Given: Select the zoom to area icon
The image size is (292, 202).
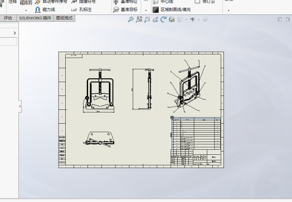Looking at the screenshot, I should (139, 19).
